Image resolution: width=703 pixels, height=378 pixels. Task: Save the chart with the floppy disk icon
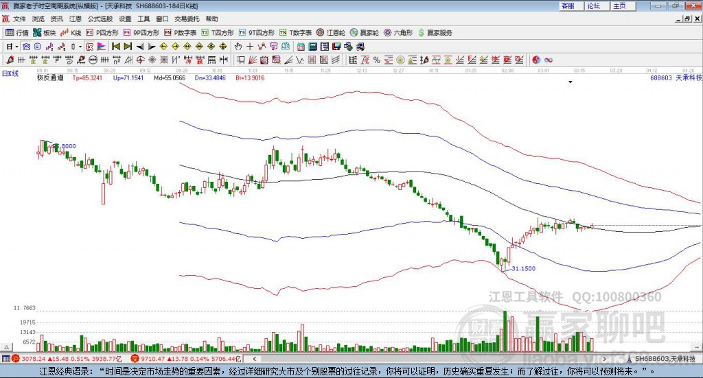tap(336, 47)
